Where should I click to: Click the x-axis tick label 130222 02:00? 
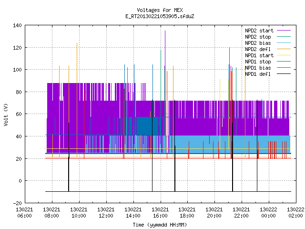[295, 213]
